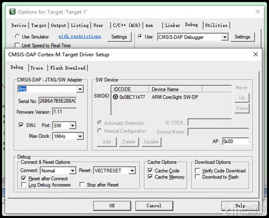Select the Debug tab in driver setup
The height and width of the screenshot is (218, 269).
pyautogui.click(x=18, y=67)
